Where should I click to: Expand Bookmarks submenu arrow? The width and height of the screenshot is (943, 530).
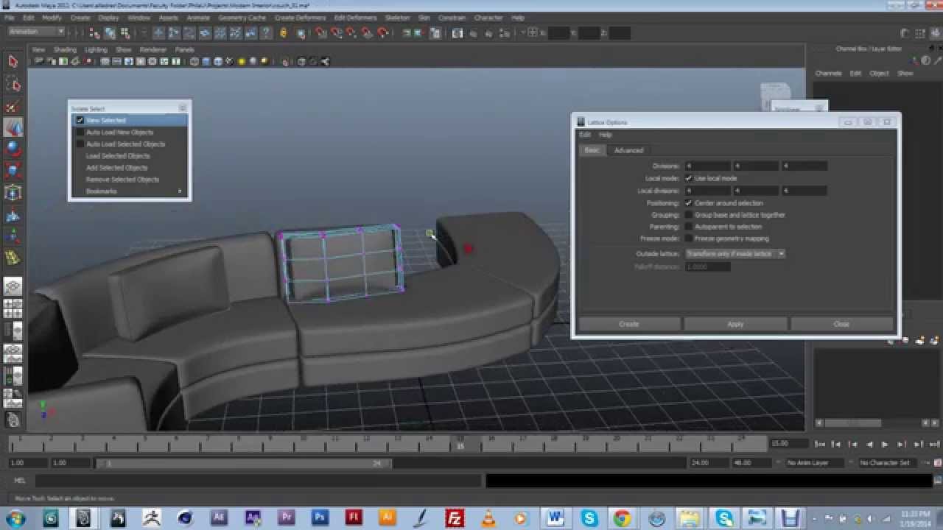(x=180, y=191)
